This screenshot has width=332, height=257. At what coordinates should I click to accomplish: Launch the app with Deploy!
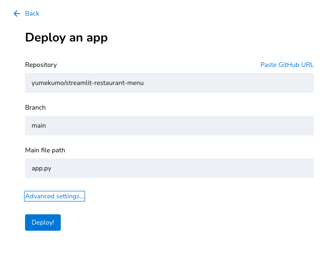coord(43,222)
